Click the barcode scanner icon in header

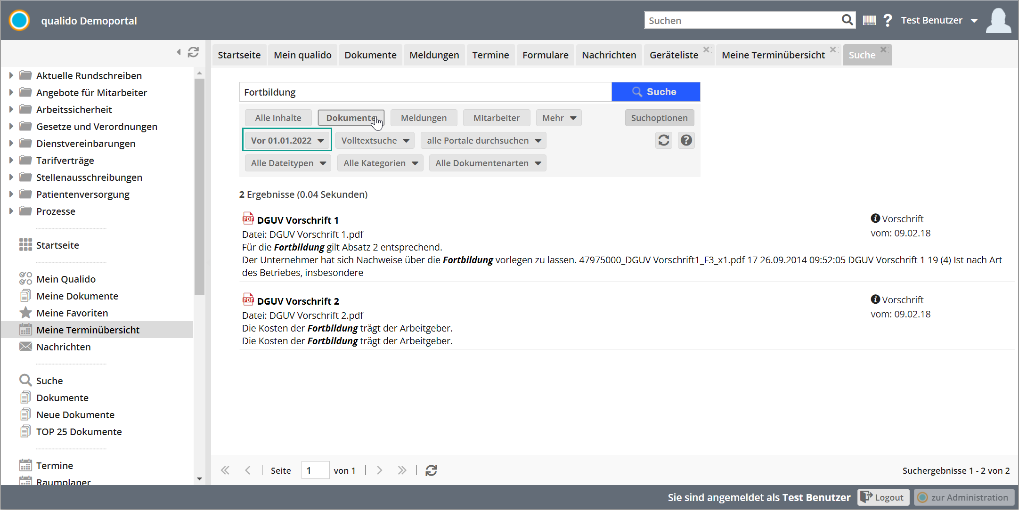(x=869, y=20)
